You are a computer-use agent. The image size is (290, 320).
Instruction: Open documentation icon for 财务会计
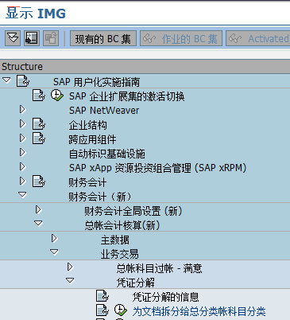[x=39, y=181]
